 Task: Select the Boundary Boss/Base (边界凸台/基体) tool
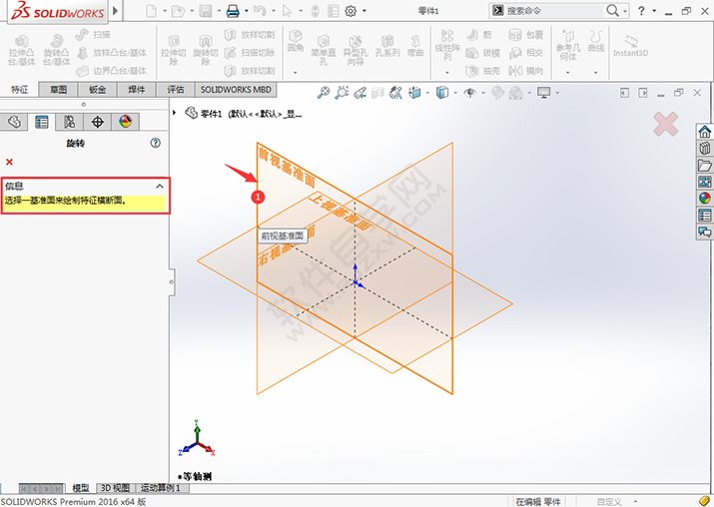tap(112, 71)
